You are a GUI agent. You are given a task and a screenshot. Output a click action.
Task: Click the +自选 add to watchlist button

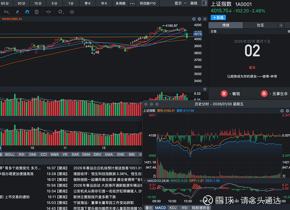(x=217, y=17)
